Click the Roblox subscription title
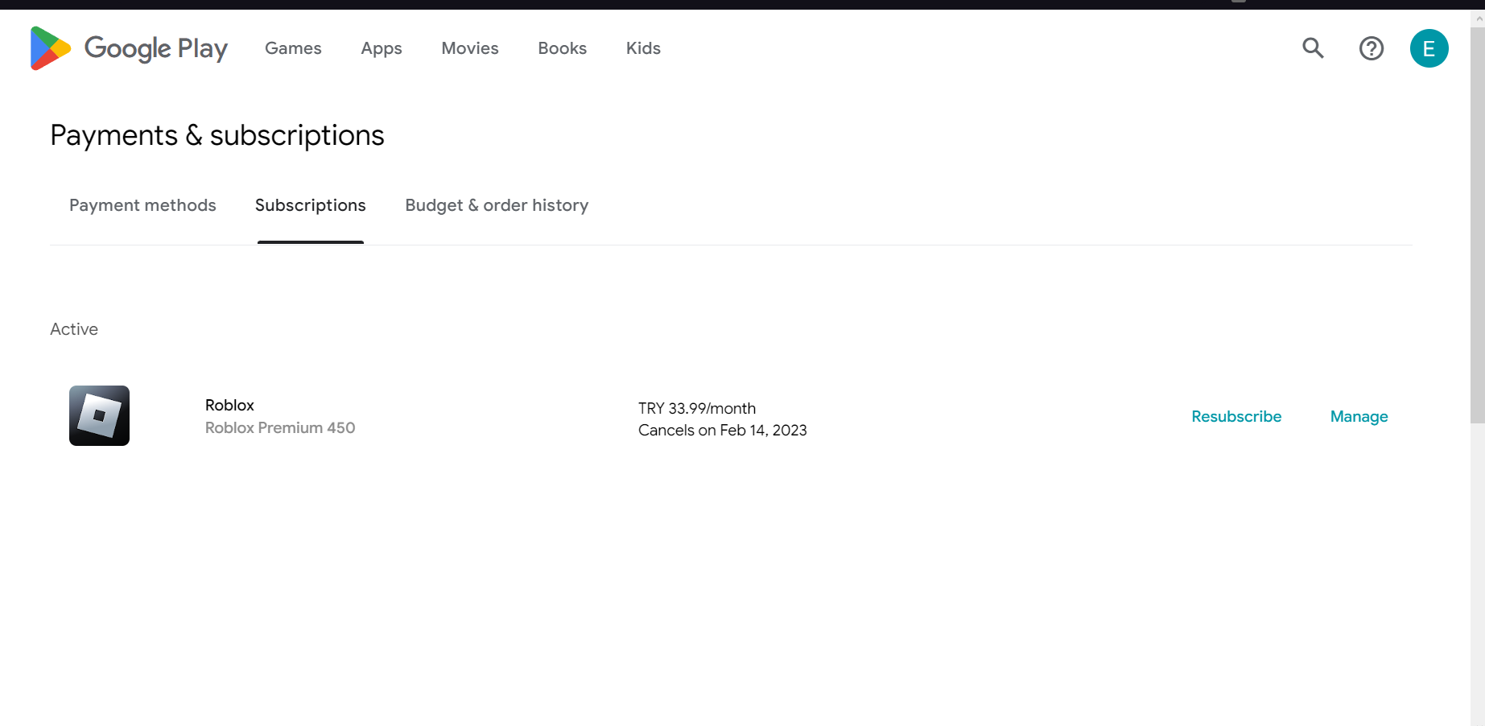This screenshot has width=1485, height=726. pyautogui.click(x=229, y=405)
